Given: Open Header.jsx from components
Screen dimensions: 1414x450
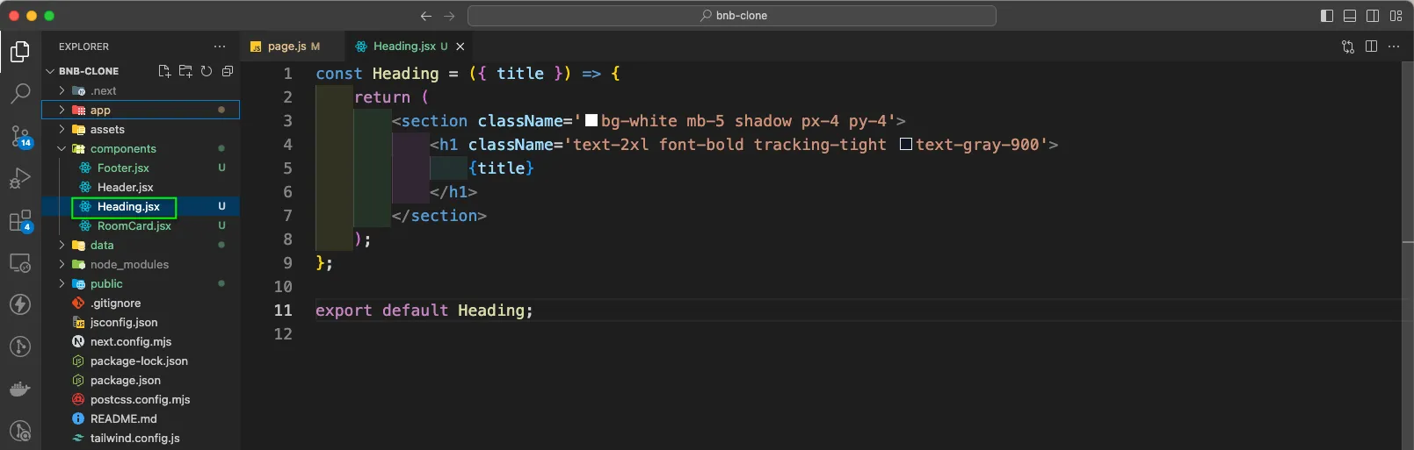Looking at the screenshot, I should tap(125, 187).
